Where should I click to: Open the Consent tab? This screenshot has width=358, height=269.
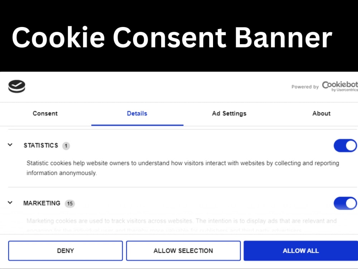(45, 114)
